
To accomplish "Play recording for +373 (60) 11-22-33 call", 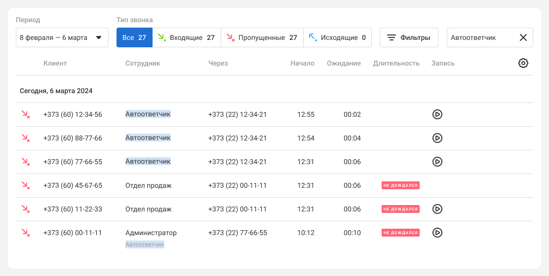I will coord(437,209).
